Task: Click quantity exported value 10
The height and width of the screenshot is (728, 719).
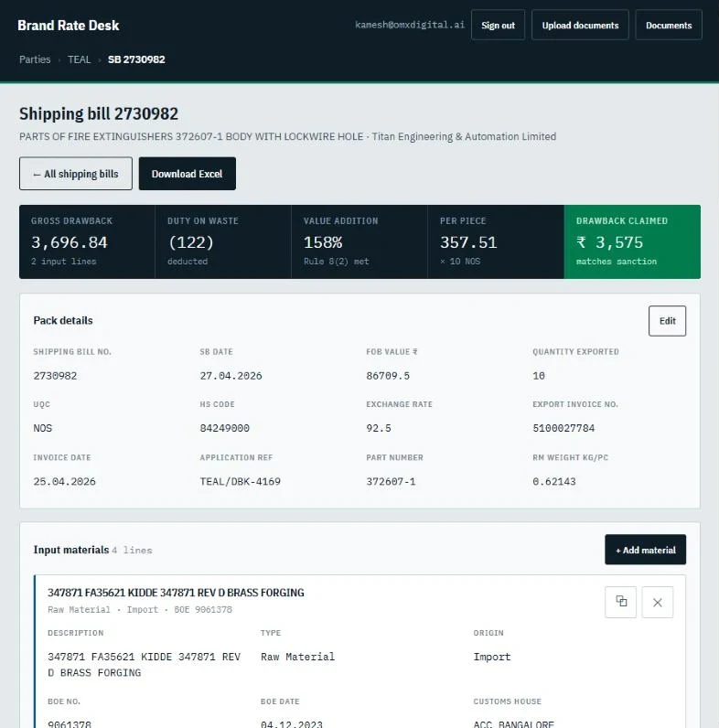Action: [x=538, y=376]
